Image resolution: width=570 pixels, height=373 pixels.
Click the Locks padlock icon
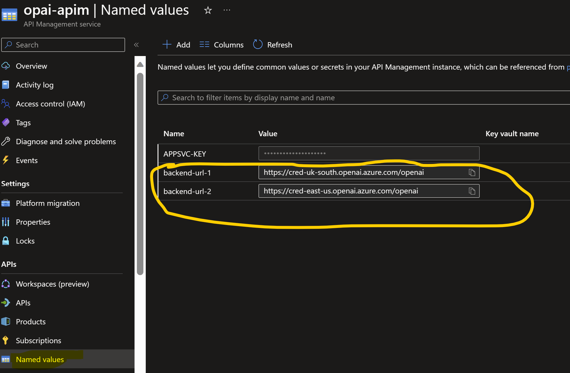click(6, 241)
